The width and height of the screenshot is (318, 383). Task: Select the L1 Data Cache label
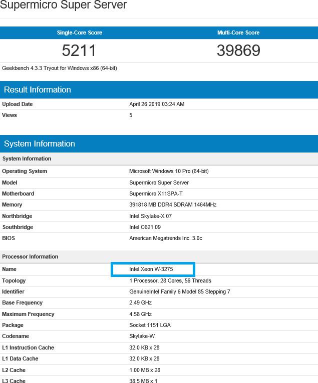click(20, 358)
